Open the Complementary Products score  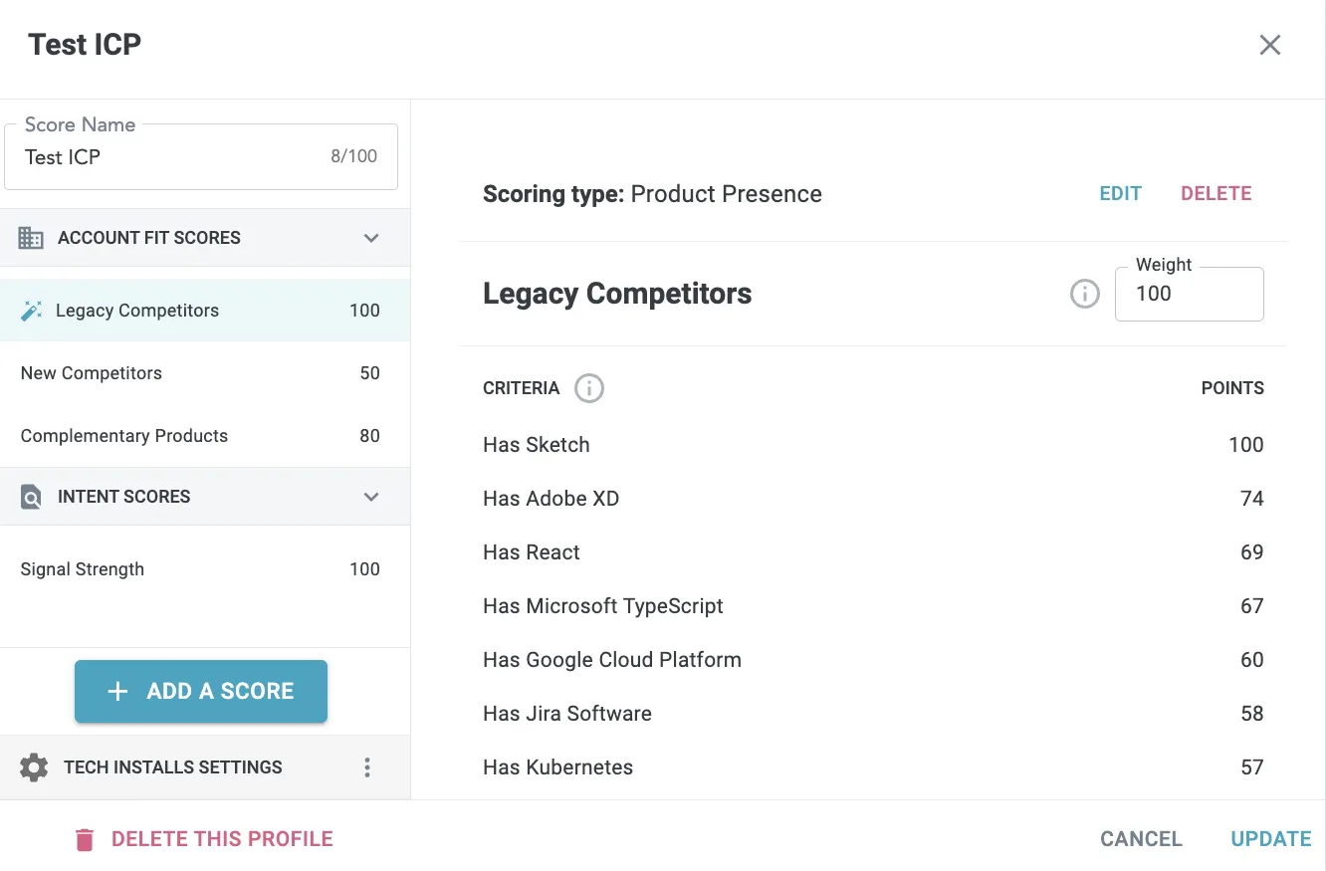tap(205, 436)
